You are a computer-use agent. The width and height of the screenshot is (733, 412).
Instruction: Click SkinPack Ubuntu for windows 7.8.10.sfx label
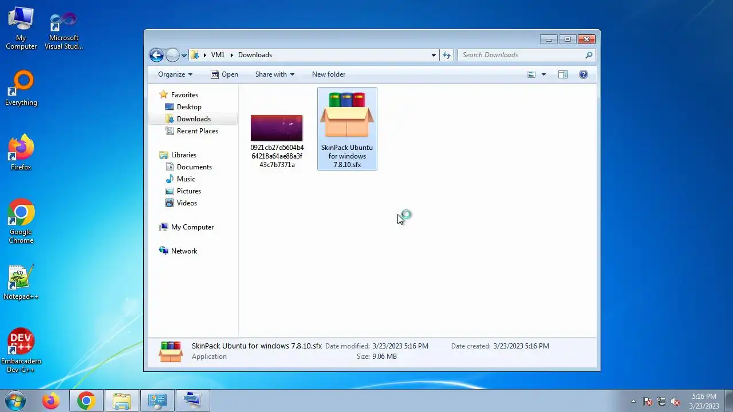(347, 156)
